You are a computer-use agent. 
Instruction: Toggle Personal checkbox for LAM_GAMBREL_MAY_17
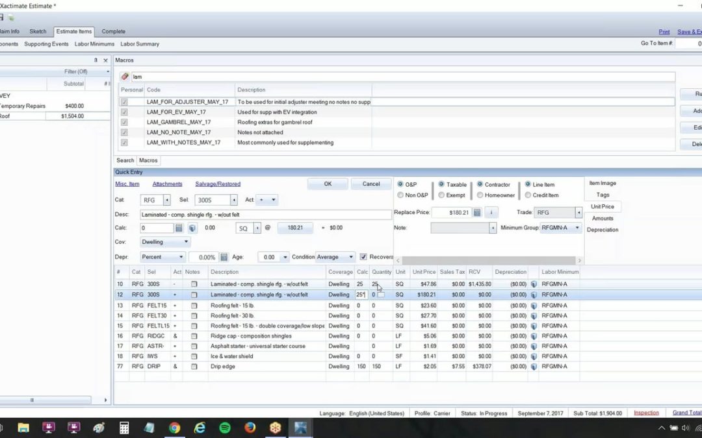click(x=124, y=122)
